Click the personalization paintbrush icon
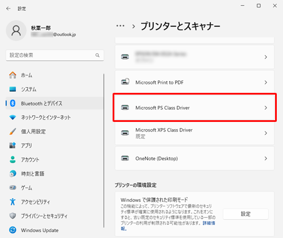This screenshot has height=238, width=283. 12,131
